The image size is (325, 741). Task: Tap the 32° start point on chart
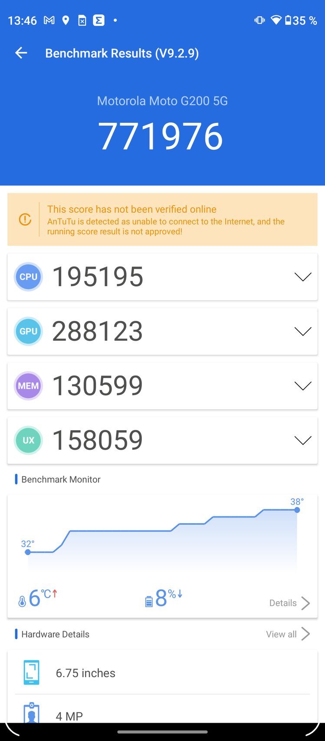click(28, 552)
